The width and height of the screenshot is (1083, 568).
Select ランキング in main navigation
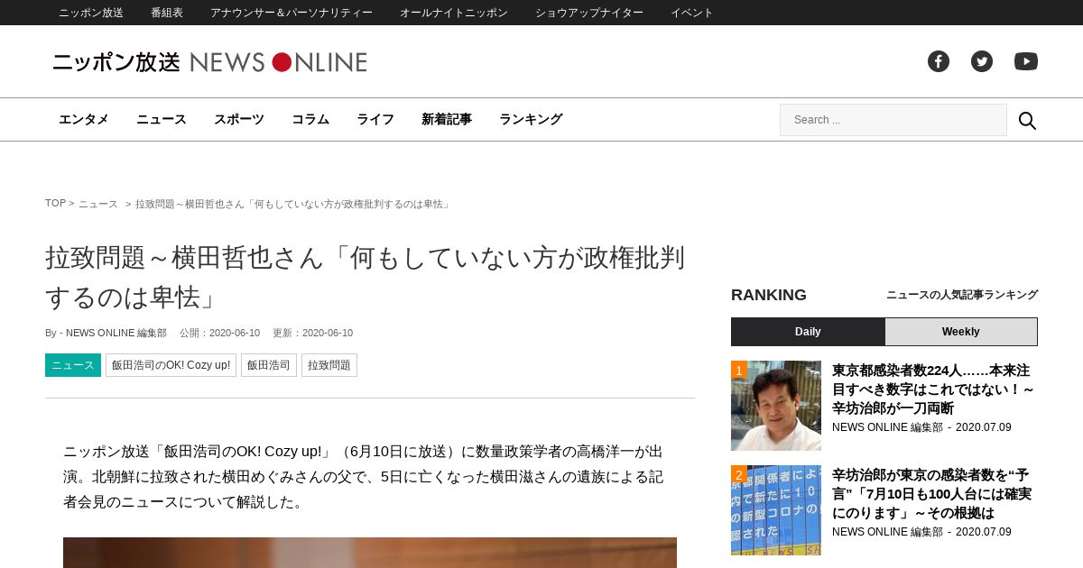click(x=531, y=119)
